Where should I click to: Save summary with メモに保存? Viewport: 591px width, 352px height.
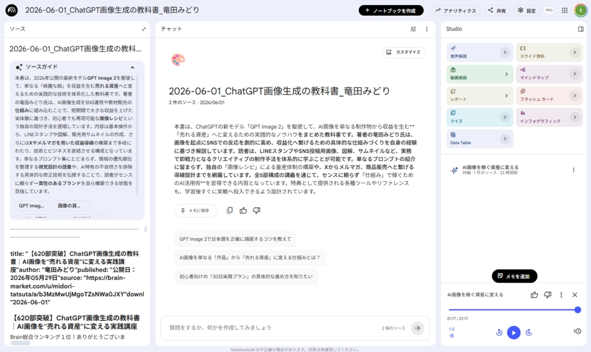coord(196,211)
